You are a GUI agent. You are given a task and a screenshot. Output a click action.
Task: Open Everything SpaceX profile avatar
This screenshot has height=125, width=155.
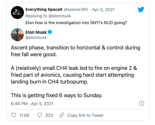[x=17, y=13]
